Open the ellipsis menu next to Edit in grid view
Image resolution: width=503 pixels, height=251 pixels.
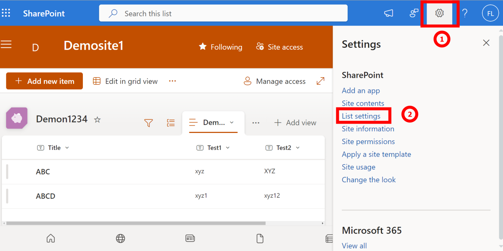point(172,81)
